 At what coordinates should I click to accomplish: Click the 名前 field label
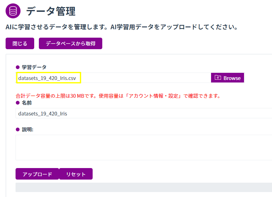pyautogui.click(x=27, y=103)
